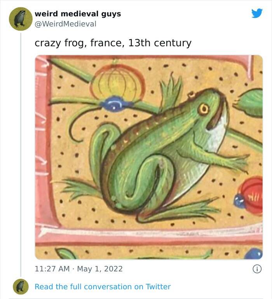The image size is (272, 299).
Task: Click the vertical thread line under avatar
Action: click(x=21, y=154)
